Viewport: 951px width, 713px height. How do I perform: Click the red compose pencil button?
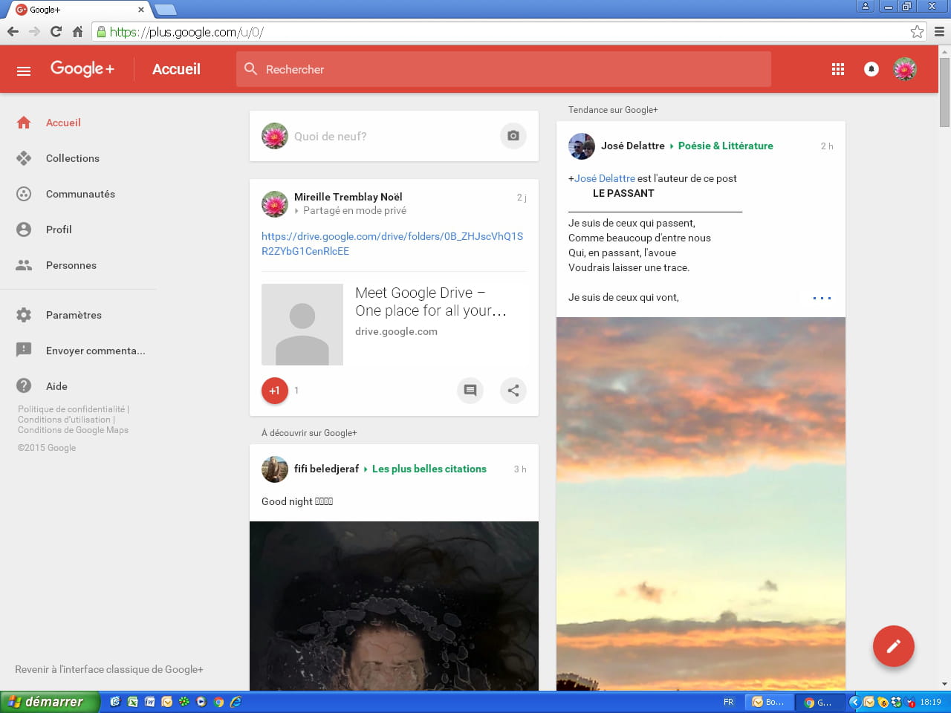893,646
